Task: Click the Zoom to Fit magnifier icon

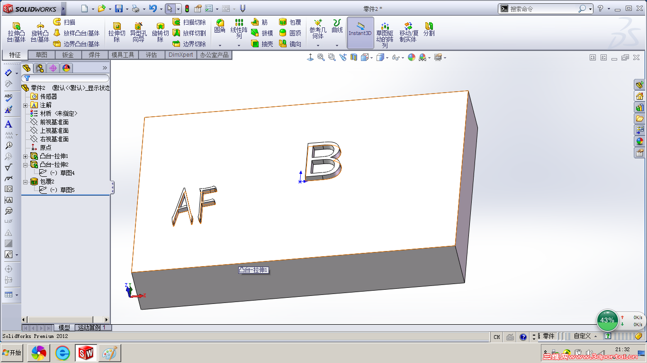Action: tap(321, 57)
